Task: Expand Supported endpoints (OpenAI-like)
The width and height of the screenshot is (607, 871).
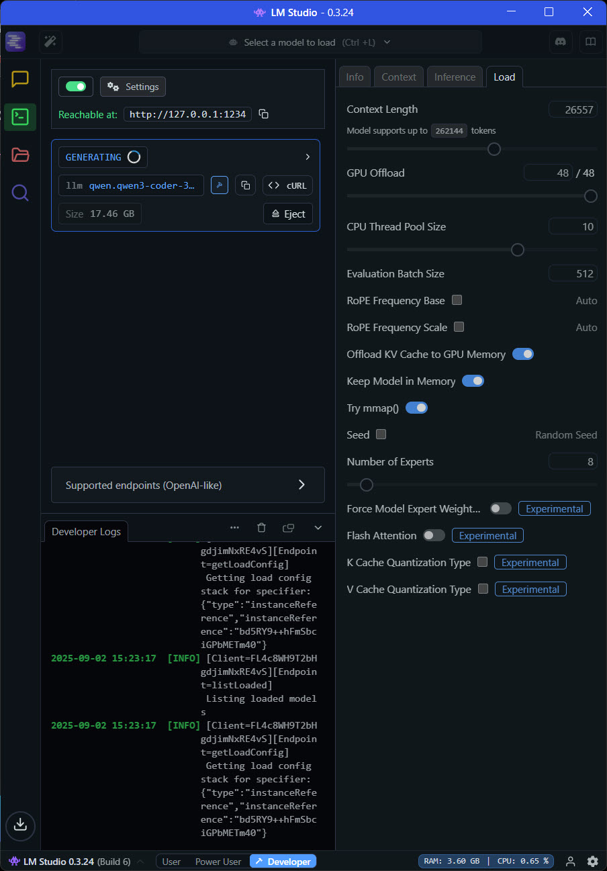Action: tap(188, 485)
